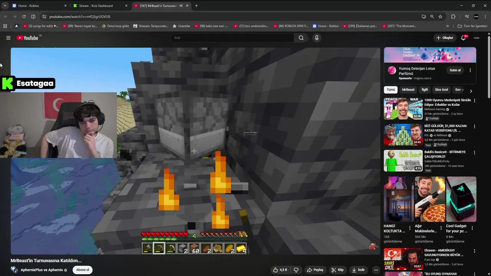Open the AphernixPlus channel avatar
The height and width of the screenshot is (276, 491).
click(x=15, y=270)
